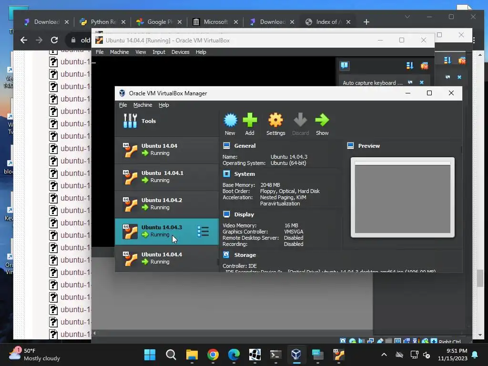
Task: Click the General section heading
Action: coord(244,146)
